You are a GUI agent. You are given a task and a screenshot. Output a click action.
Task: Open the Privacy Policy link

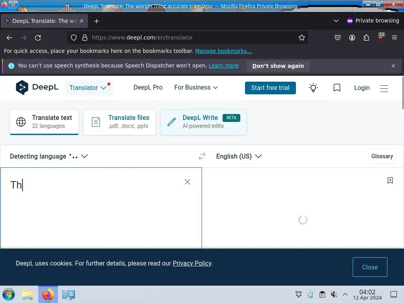192,263
